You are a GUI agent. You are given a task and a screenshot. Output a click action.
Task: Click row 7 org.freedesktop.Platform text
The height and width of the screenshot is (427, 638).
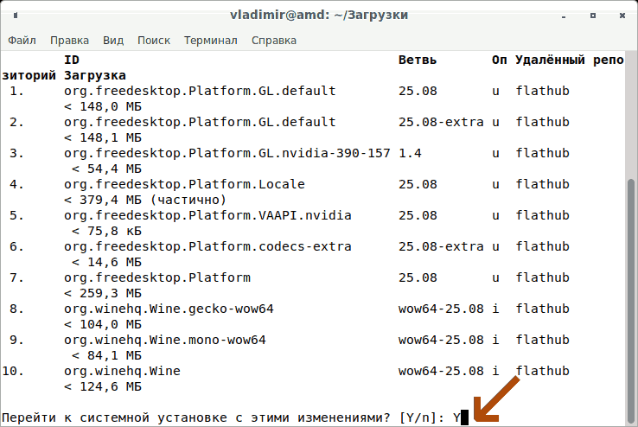(157, 277)
